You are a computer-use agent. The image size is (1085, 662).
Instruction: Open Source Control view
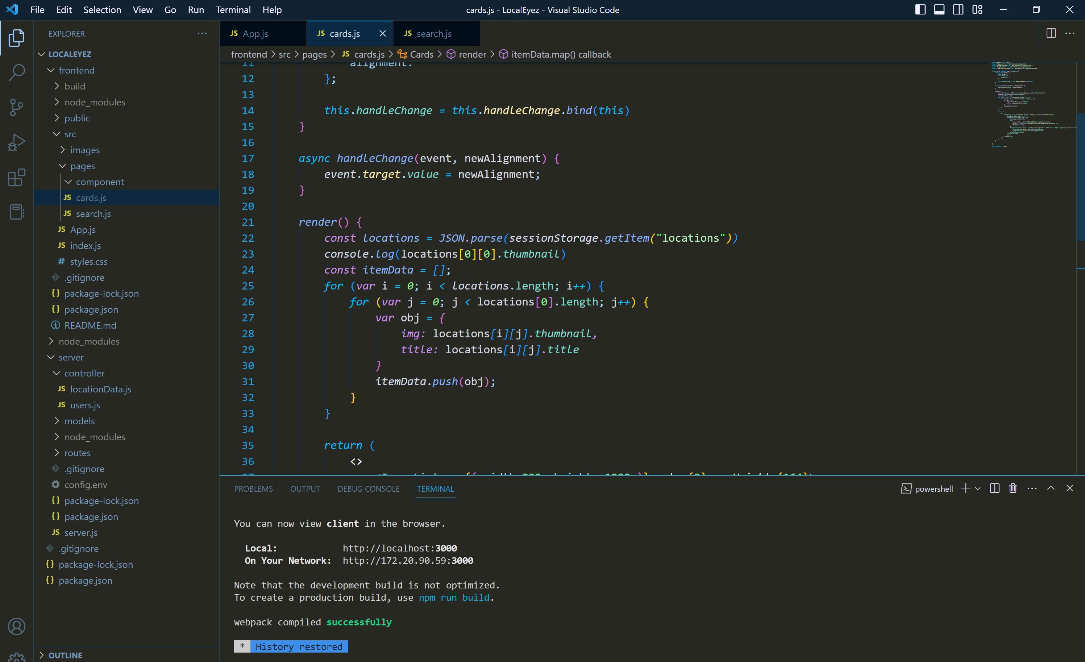pos(16,107)
